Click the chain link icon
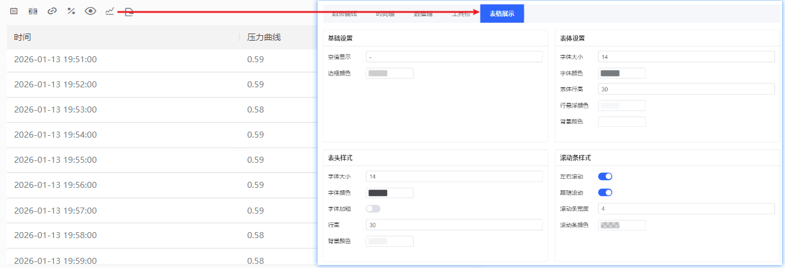785x268 pixels. point(52,11)
